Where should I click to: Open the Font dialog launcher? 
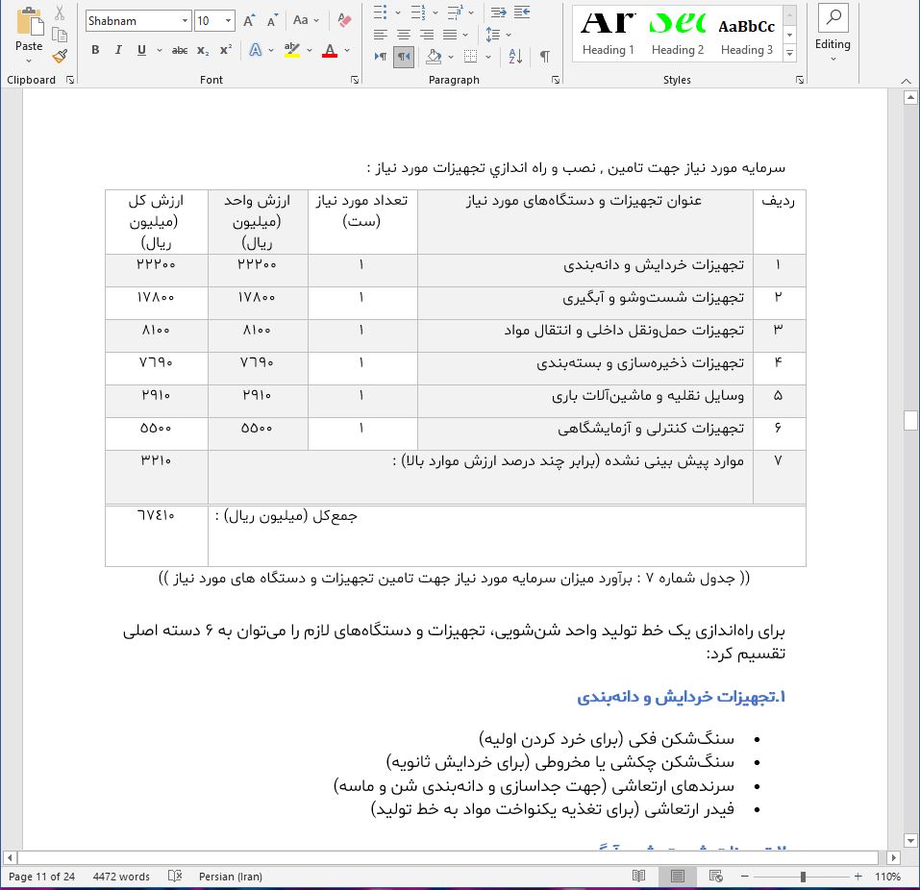coord(354,80)
